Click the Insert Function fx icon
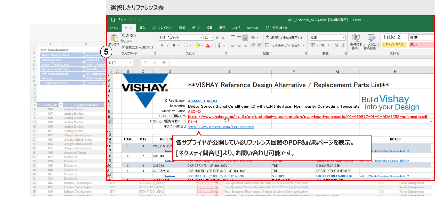This screenshot has height=208, width=435. tap(164, 62)
